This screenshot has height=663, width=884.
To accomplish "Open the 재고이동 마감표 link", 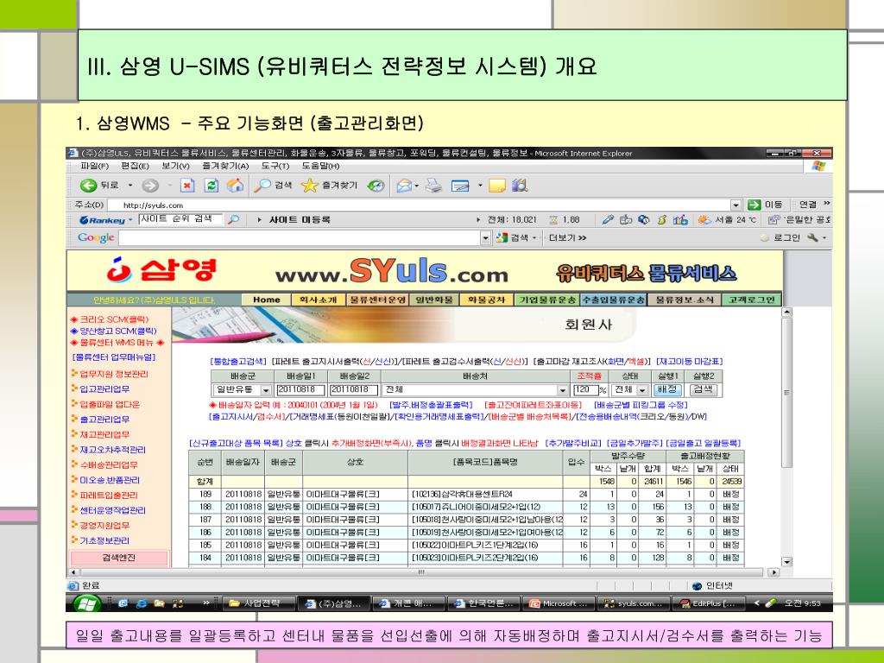I will pos(689,362).
